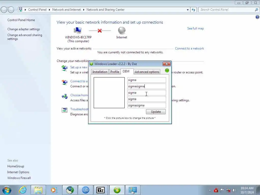Click the Connect to a network icon

point(64,82)
